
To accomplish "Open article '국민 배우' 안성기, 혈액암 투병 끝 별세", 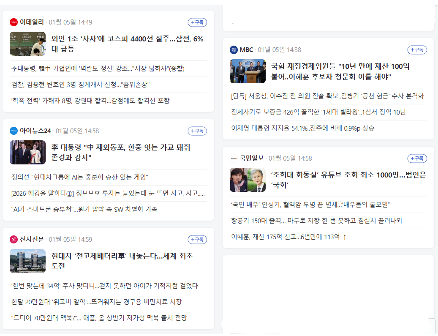I will coord(310,205).
